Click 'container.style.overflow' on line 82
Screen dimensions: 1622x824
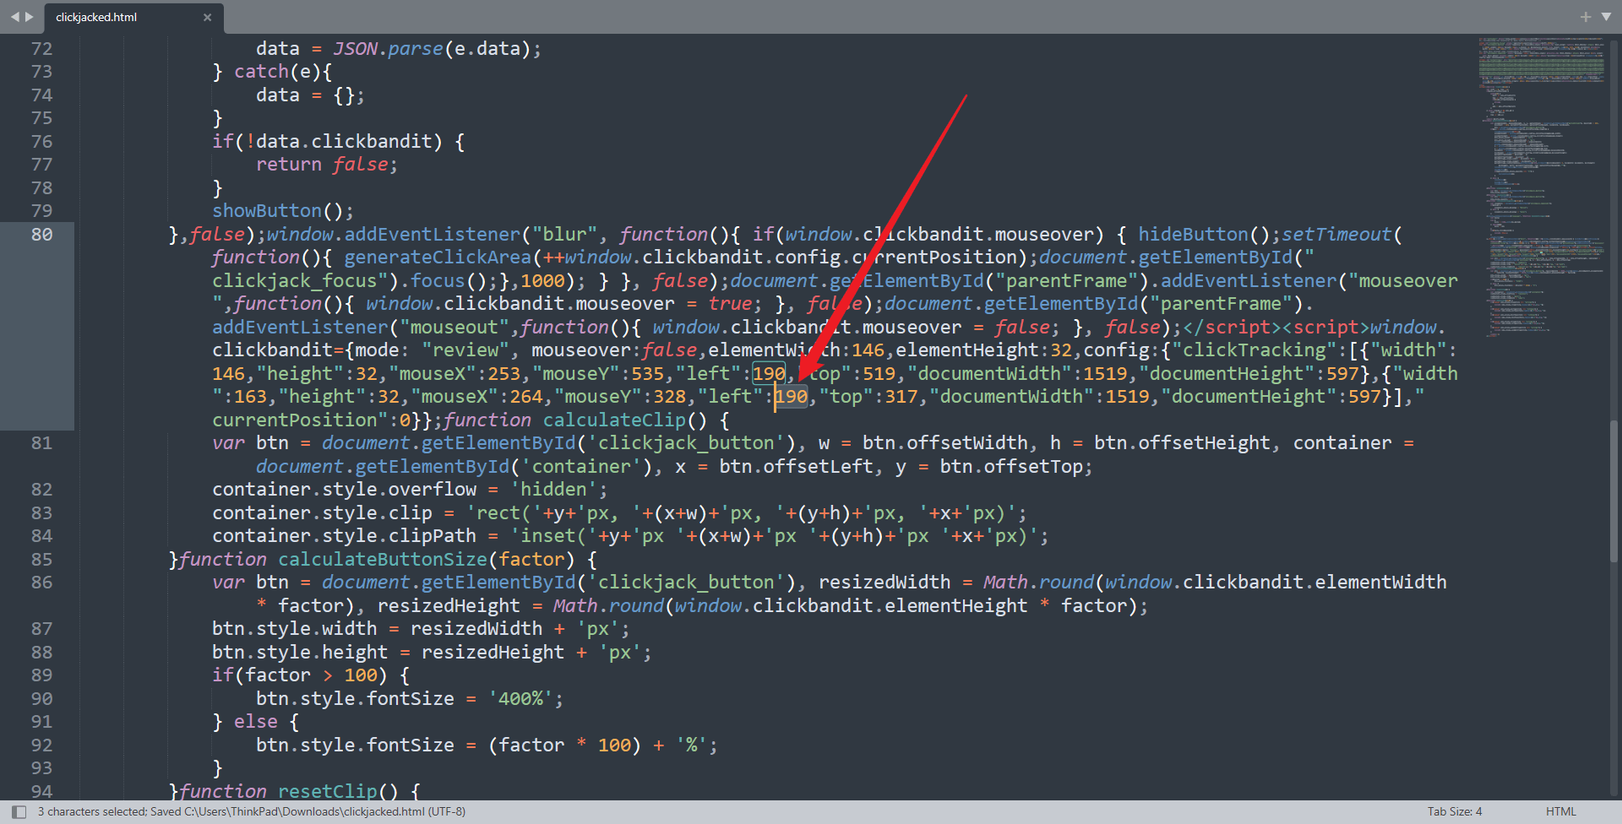[x=344, y=490]
